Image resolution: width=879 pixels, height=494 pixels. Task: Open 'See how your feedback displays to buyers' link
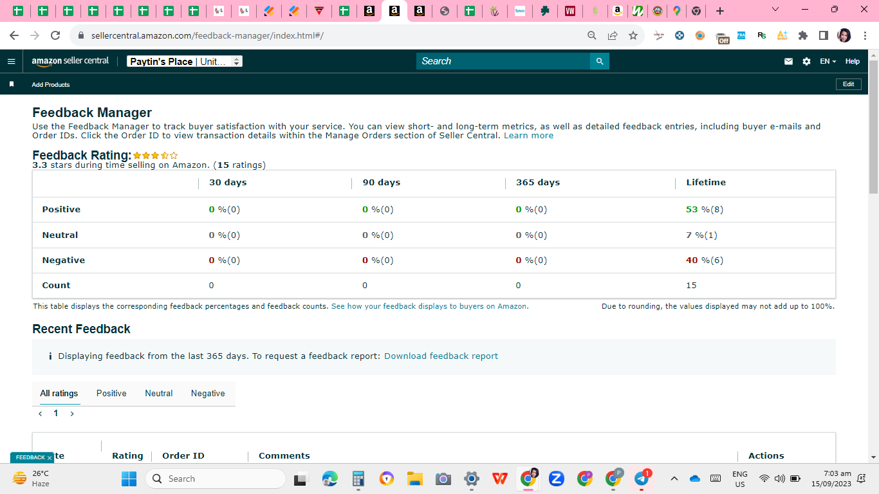[429, 306]
